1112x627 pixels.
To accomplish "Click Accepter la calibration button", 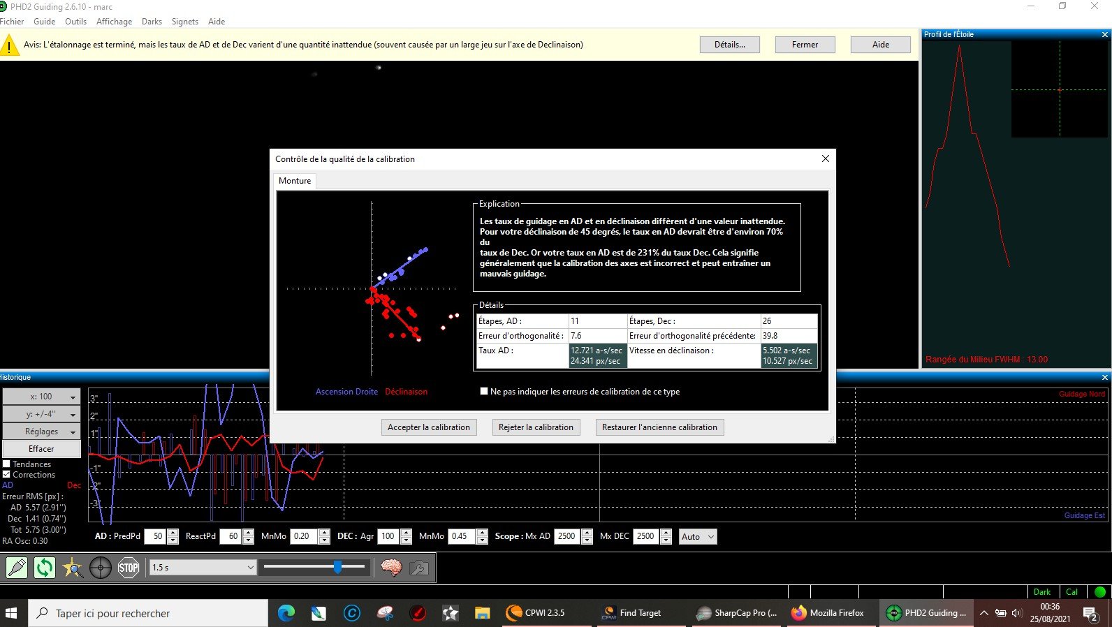I will pos(430,427).
